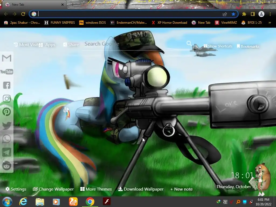
Task: Click the Thursday, October date text
Action: [234, 187]
